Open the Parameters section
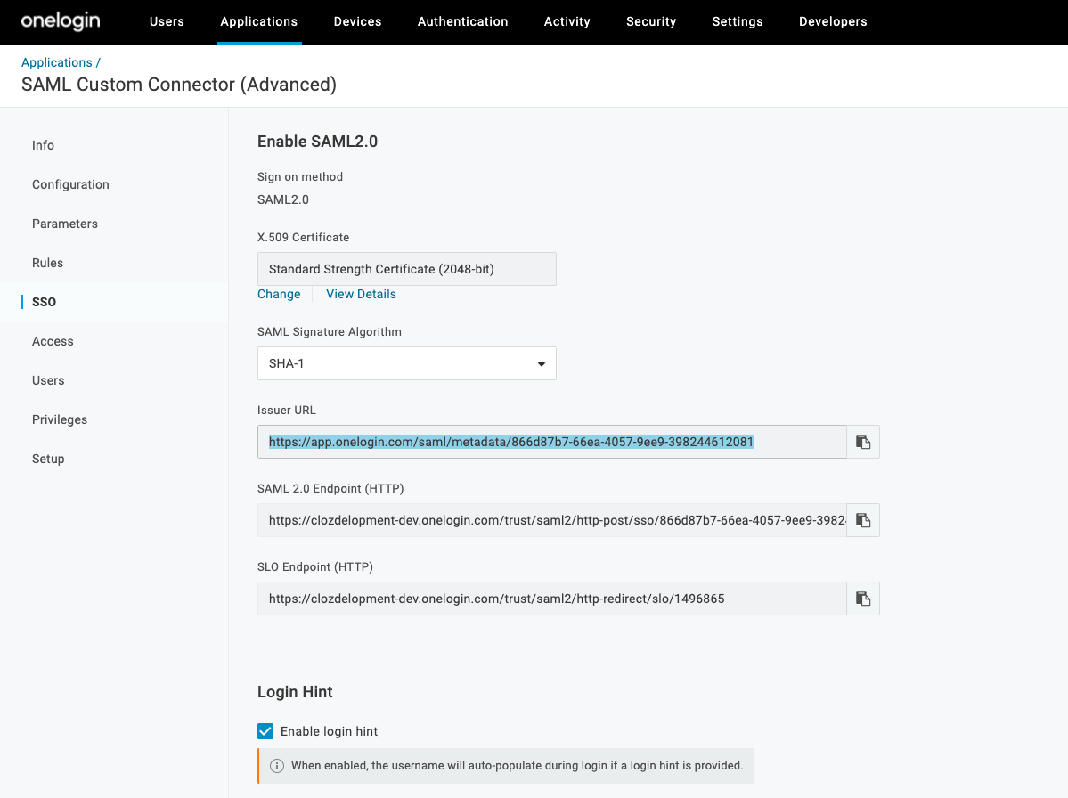This screenshot has height=798, width=1068. 64,224
